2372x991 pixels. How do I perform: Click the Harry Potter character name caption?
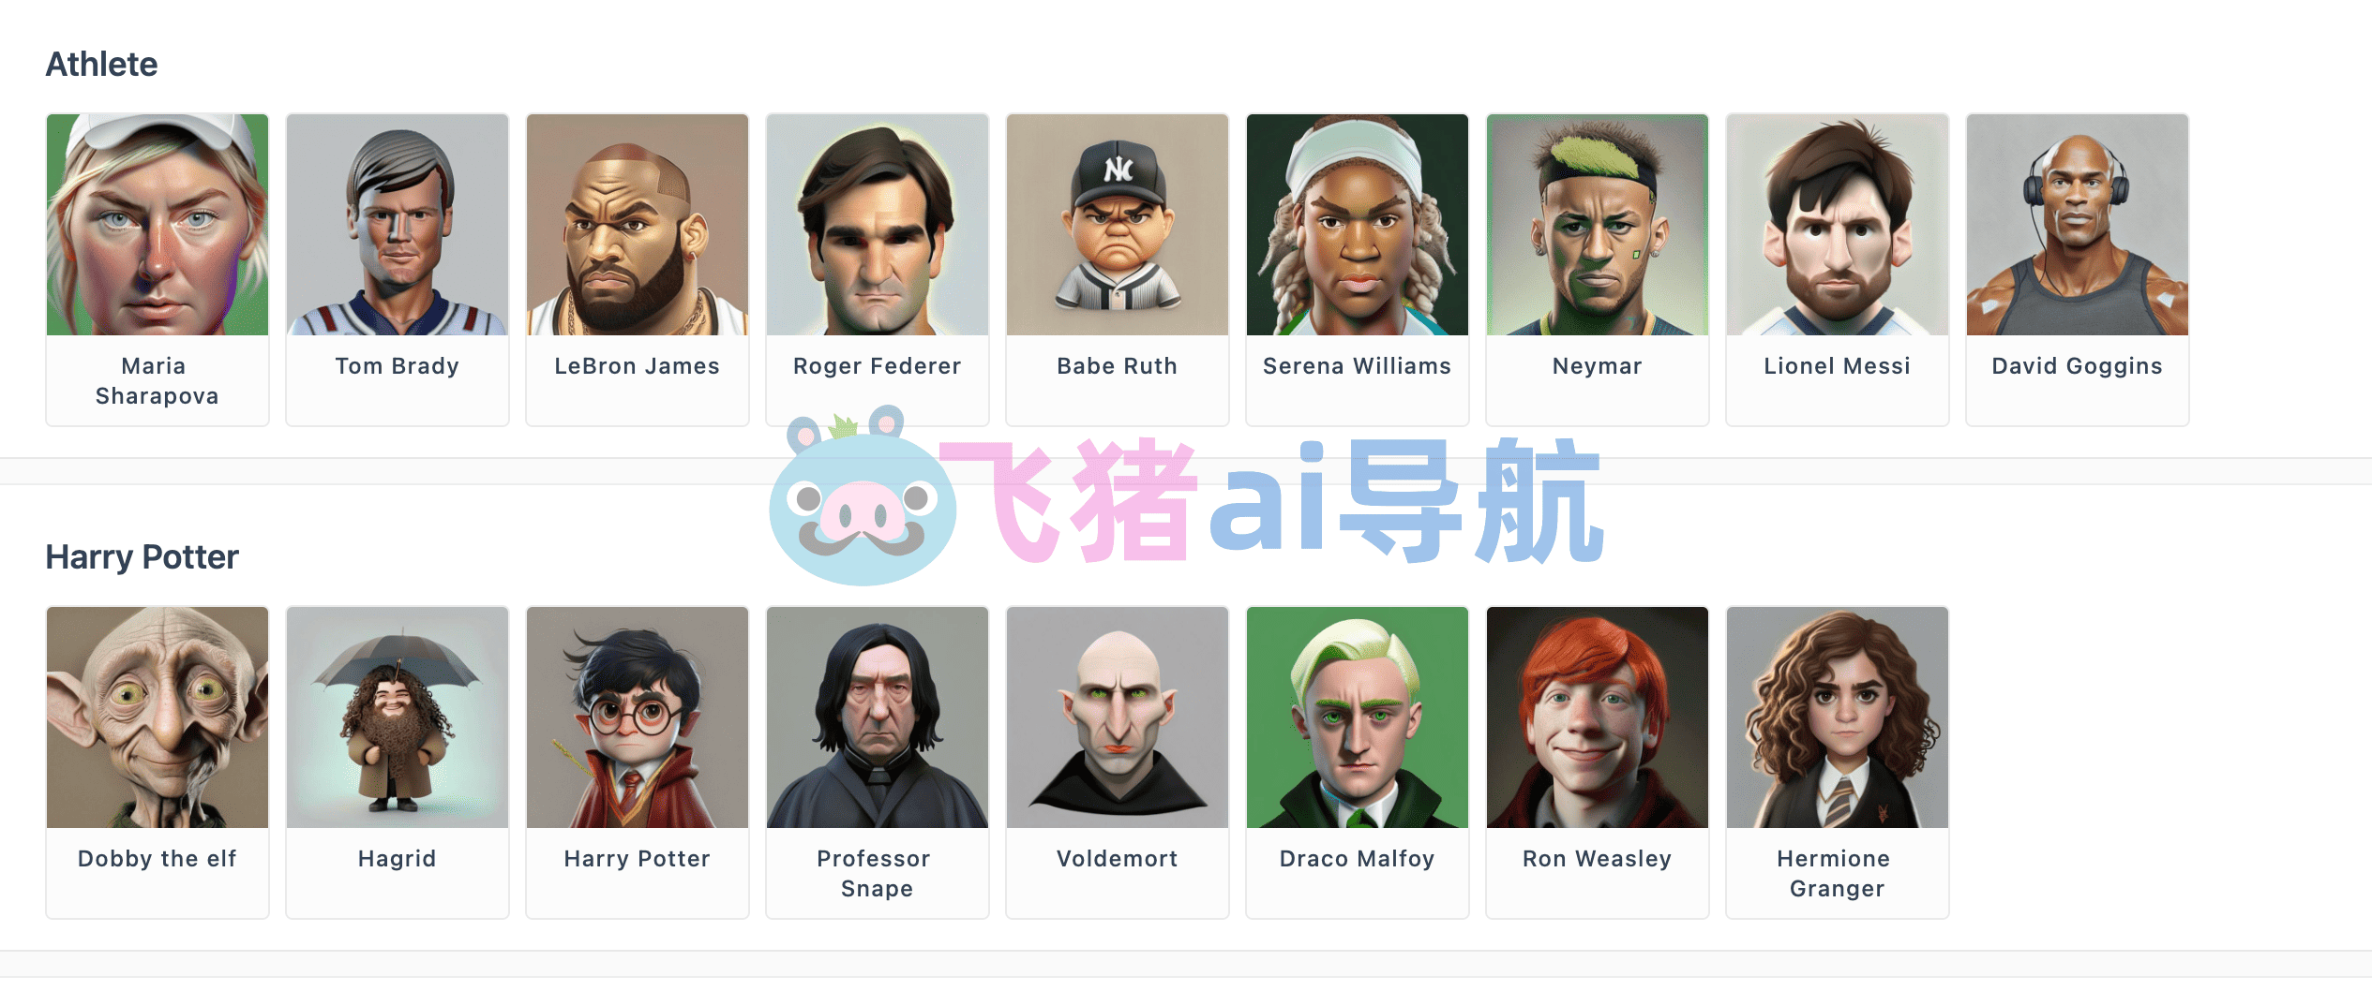pyautogui.click(x=638, y=859)
